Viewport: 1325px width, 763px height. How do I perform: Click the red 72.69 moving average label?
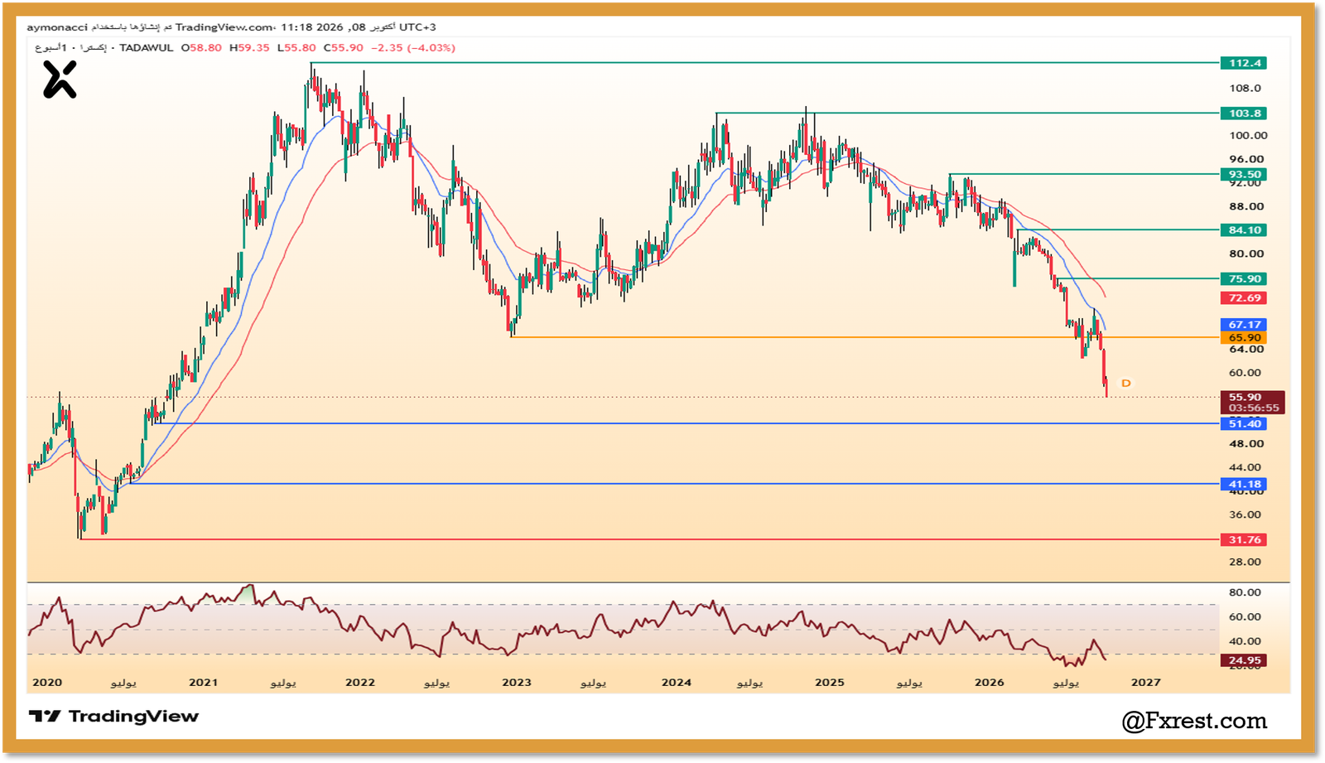tap(1245, 298)
